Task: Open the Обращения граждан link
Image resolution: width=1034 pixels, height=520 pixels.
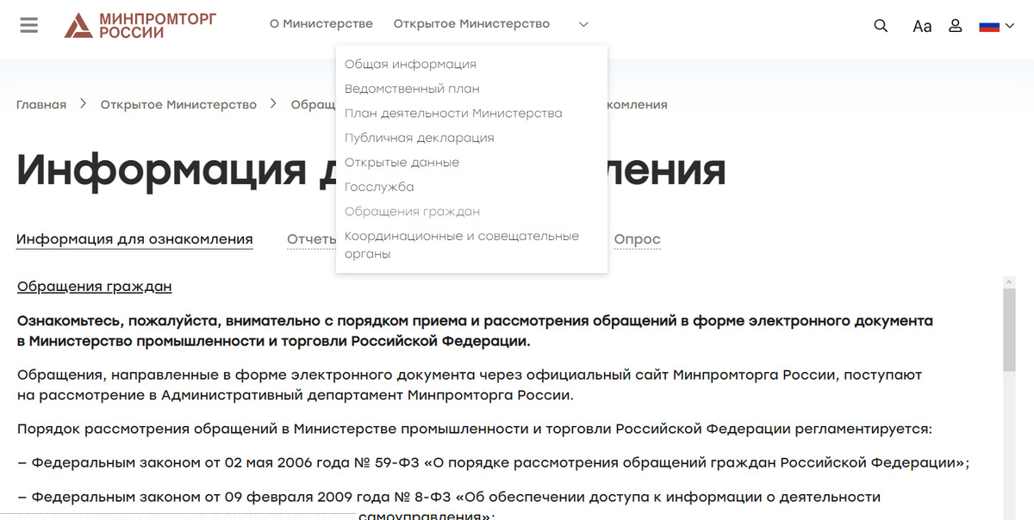Action: pos(94,286)
